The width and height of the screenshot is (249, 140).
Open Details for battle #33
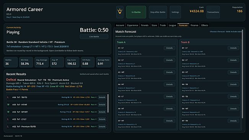tap(102, 119)
